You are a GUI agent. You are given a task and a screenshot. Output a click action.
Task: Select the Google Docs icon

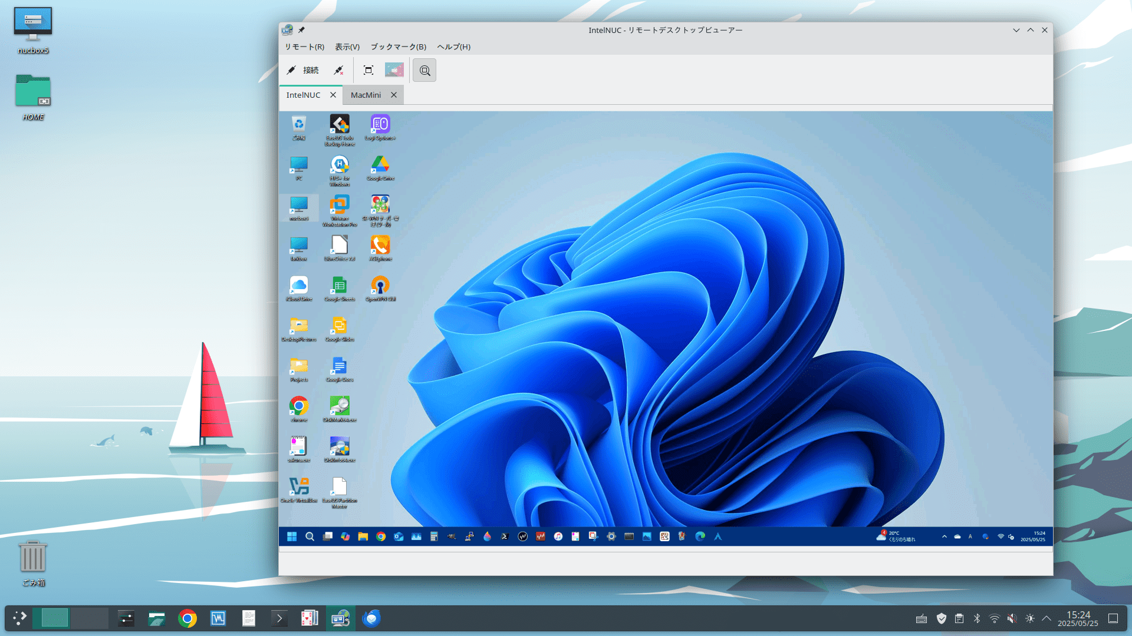pyautogui.click(x=340, y=369)
